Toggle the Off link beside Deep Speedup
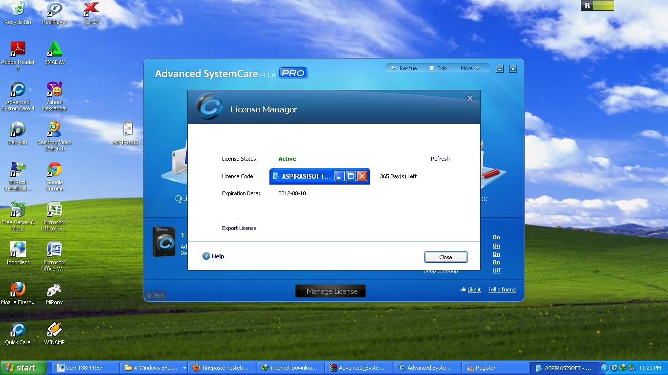The height and width of the screenshot is (375, 668). (496, 271)
